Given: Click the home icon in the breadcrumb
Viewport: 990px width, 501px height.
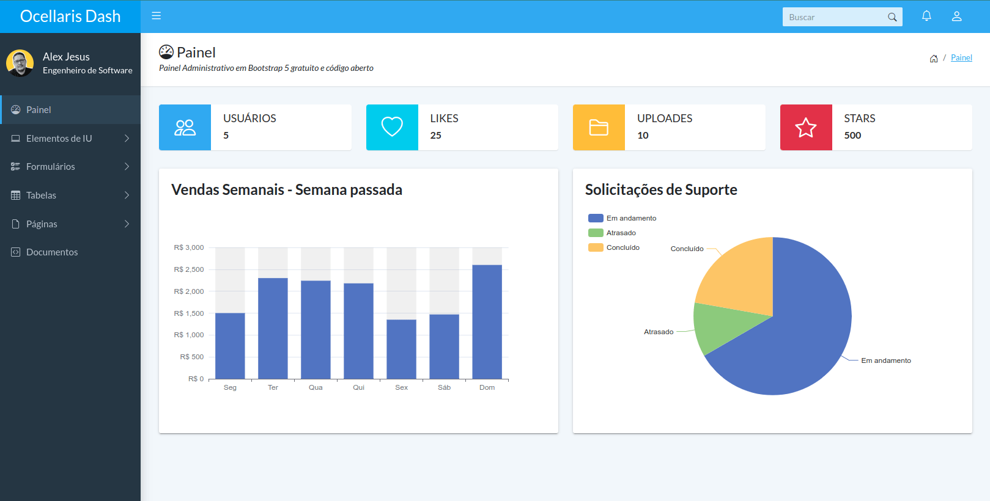Looking at the screenshot, I should 934,59.
